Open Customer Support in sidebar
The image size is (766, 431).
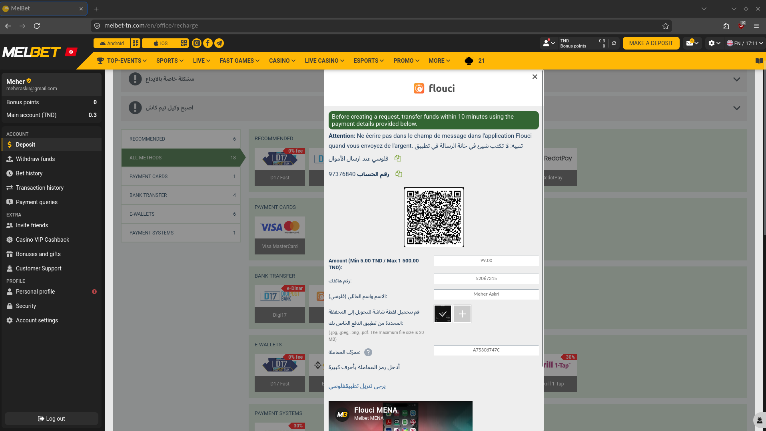pyautogui.click(x=52, y=268)
